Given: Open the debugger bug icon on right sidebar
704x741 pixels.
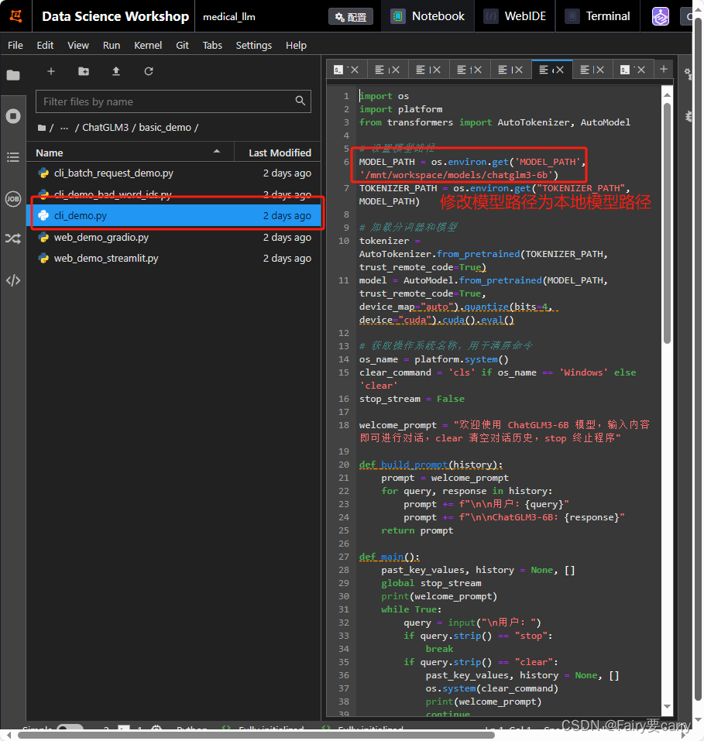Looking at the screenshot, I should point(688,116).
